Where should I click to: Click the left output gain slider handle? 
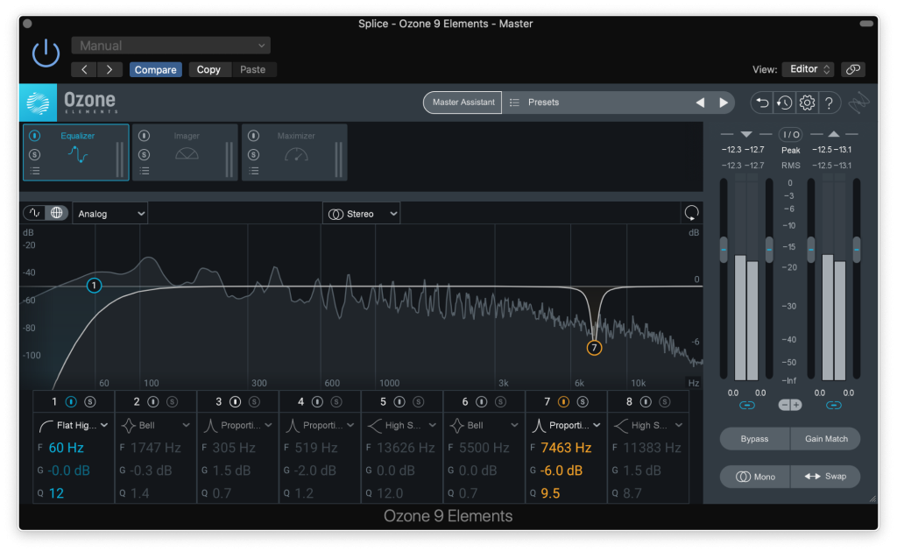tap(810, 250)
